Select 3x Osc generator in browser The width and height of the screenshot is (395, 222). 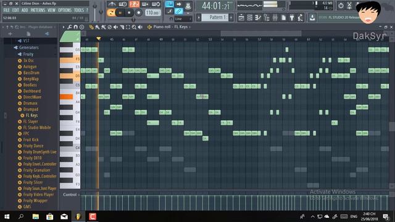[x=28, y=60]
